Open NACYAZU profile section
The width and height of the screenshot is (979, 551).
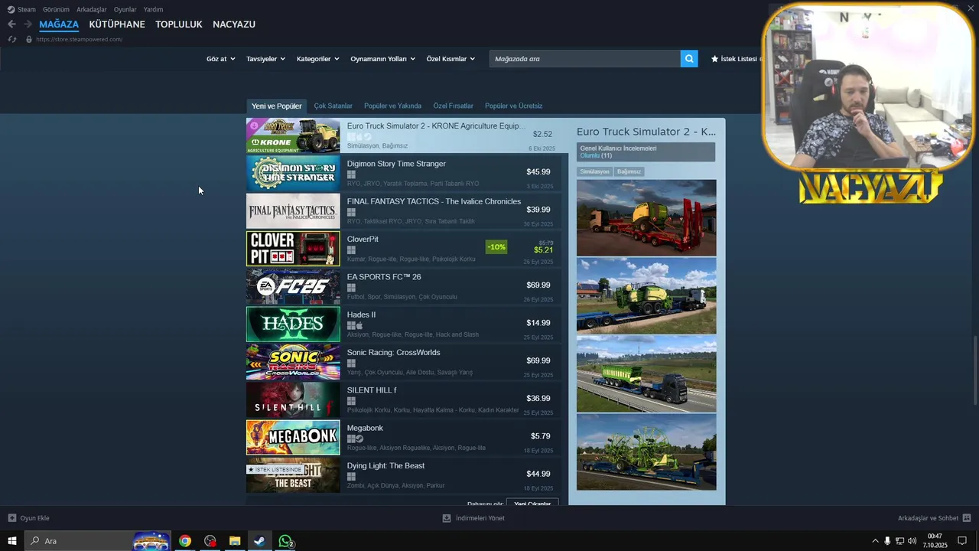(234, 24)
